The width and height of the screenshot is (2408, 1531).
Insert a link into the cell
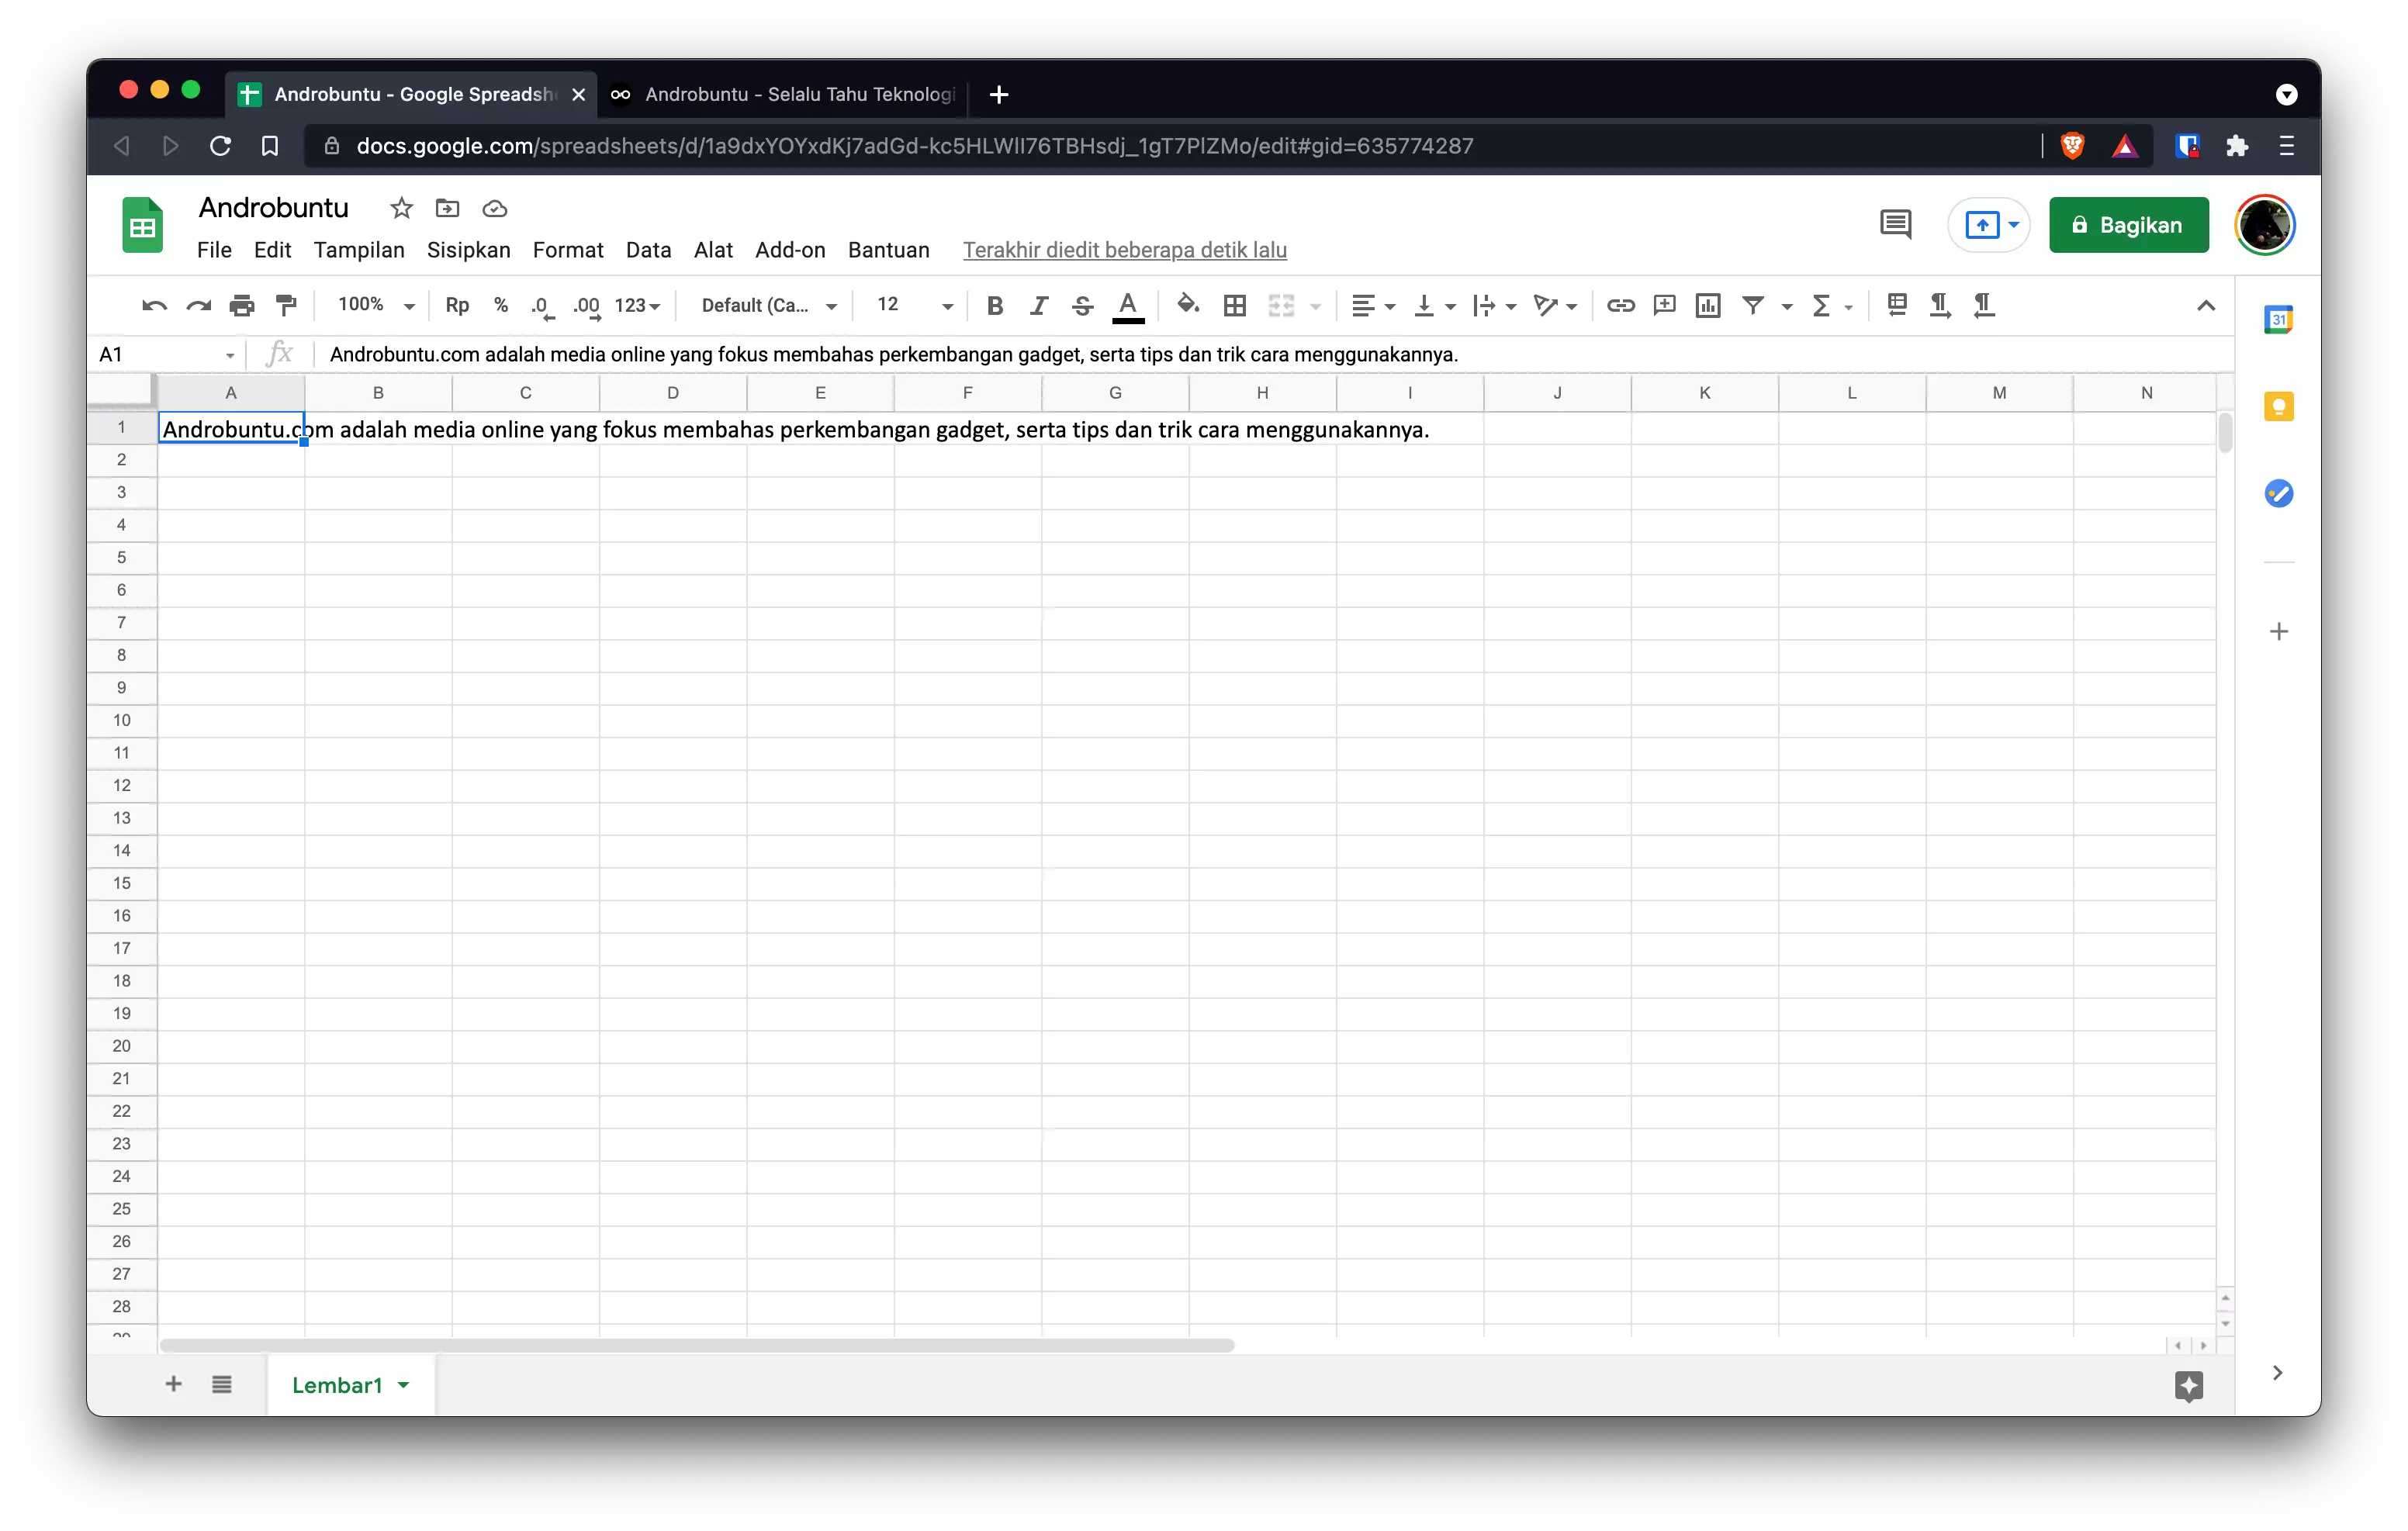tap(1621, 306)
